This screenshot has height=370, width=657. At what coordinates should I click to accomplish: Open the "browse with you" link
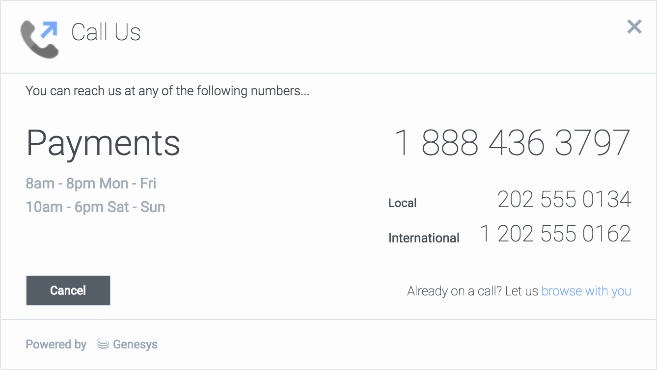click(x=586, y=291)
